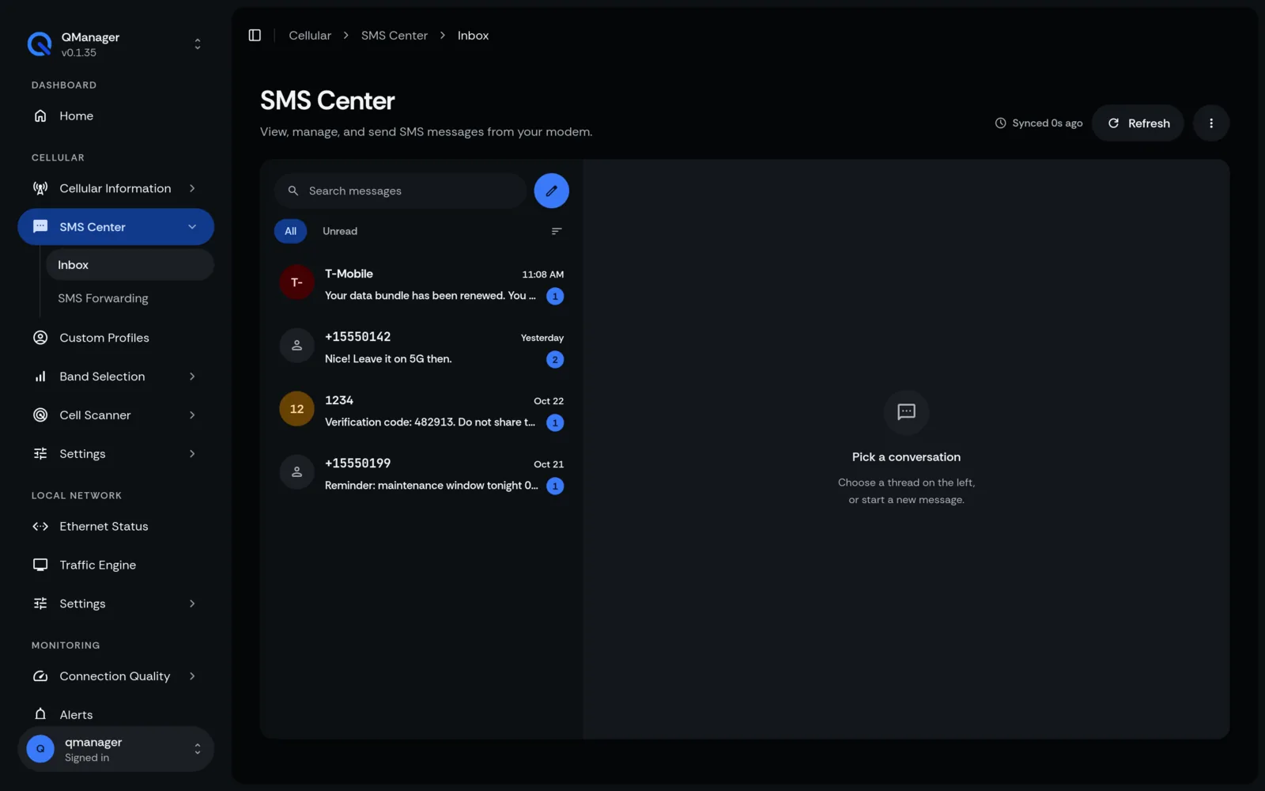This screenshot has height=791, width=1265.
Task: Click the Cellular Information antenna icon
Action: click(x=40, y=188)
